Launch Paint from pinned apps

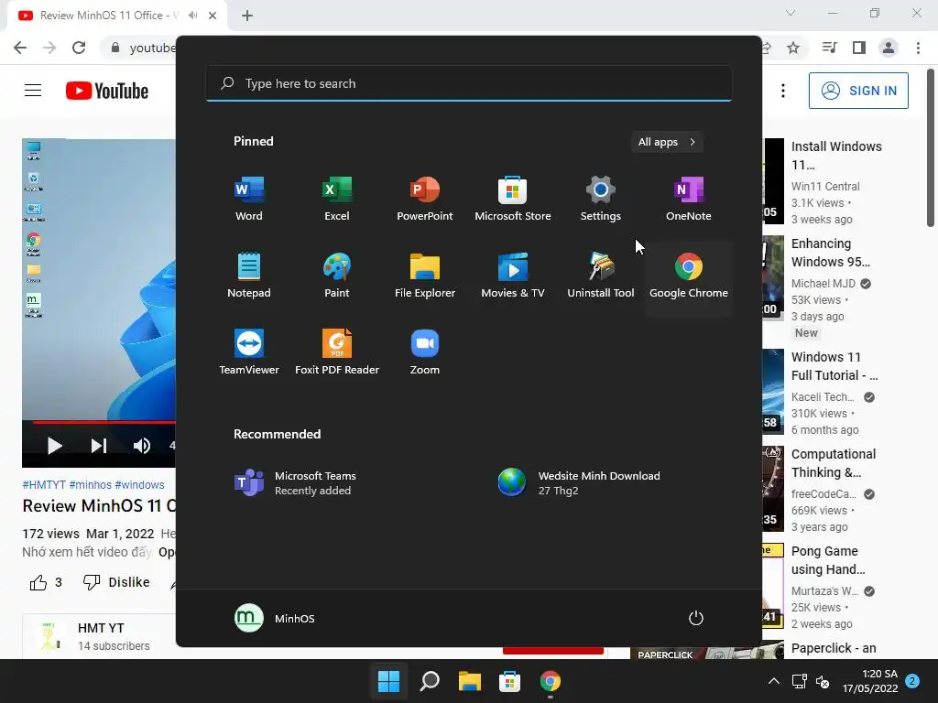337,276
